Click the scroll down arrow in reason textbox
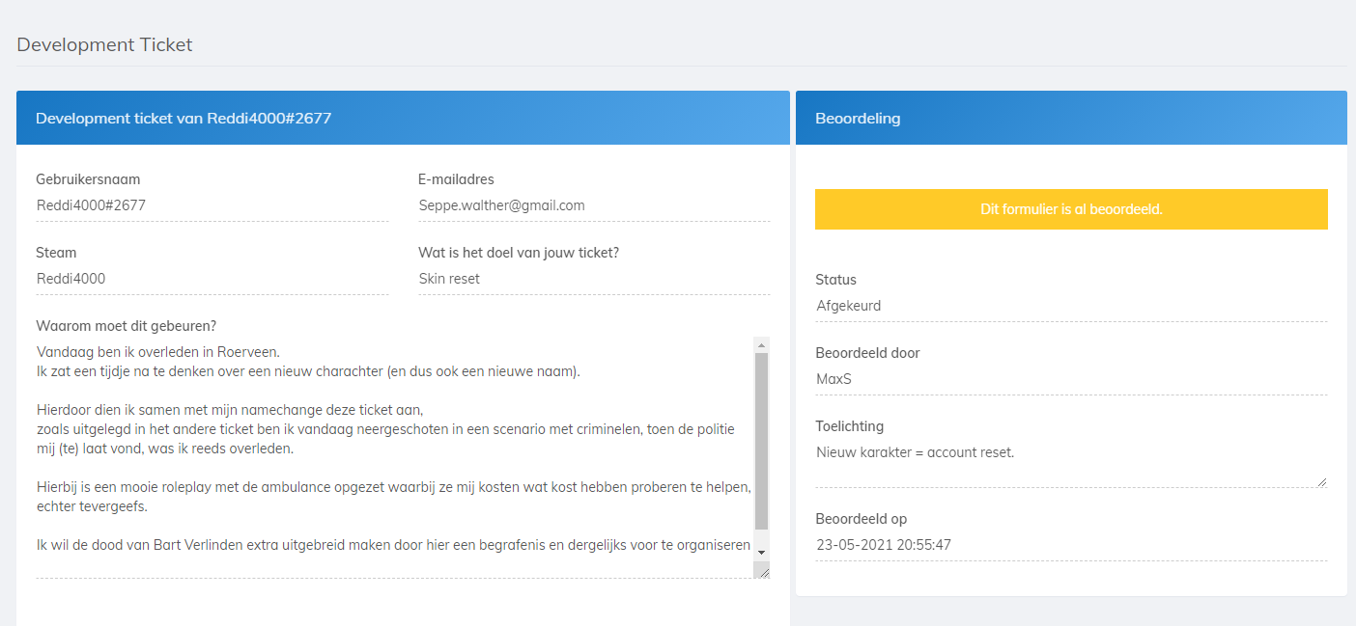The width and height of the screenshot is (1356, 626). [761, 552]
